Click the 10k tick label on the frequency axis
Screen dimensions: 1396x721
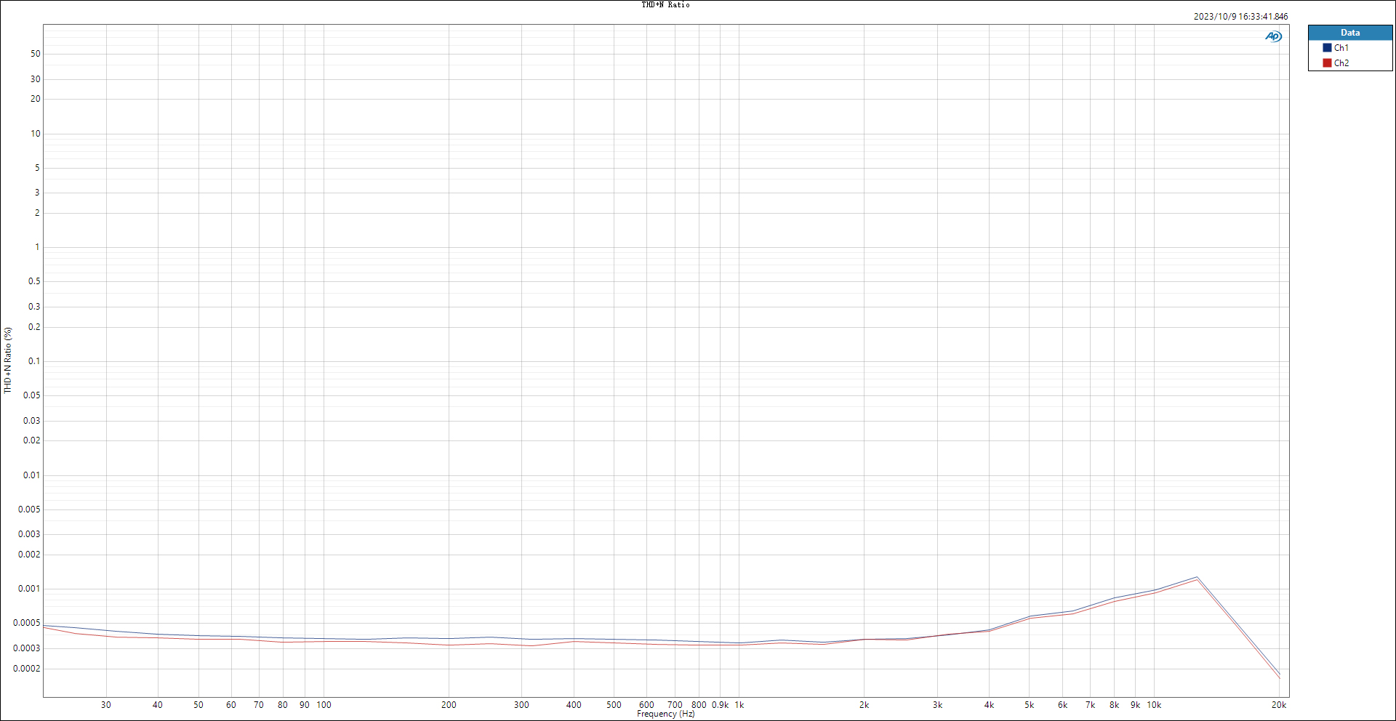click(1154, 705)
